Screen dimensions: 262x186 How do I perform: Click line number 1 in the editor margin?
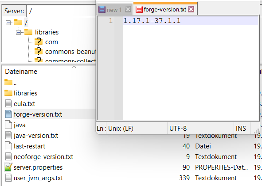(x=111, y=21)
